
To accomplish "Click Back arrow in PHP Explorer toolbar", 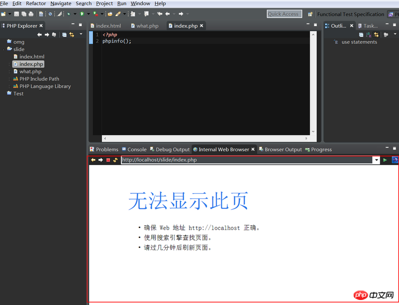I will (39, 34).
